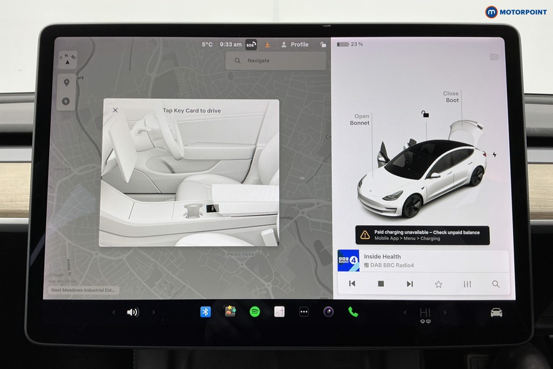Expand climate options with chevron near HI
Screen dimensions: 553x369
(x=444, y=312)
